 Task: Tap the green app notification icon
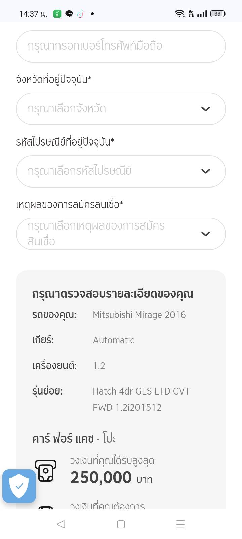tap(57, 14)
